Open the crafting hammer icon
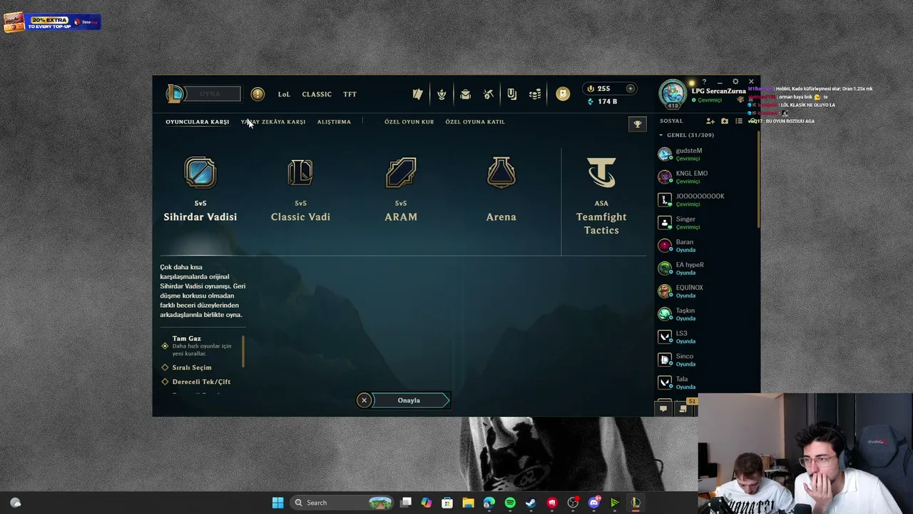The height and width of the screenshot is (514, 913). (x=489, y=94)
